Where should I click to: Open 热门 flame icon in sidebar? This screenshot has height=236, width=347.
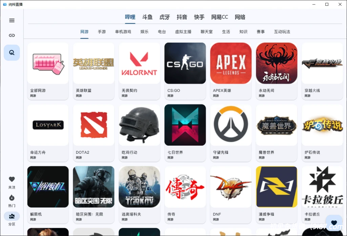pos(12,198)
